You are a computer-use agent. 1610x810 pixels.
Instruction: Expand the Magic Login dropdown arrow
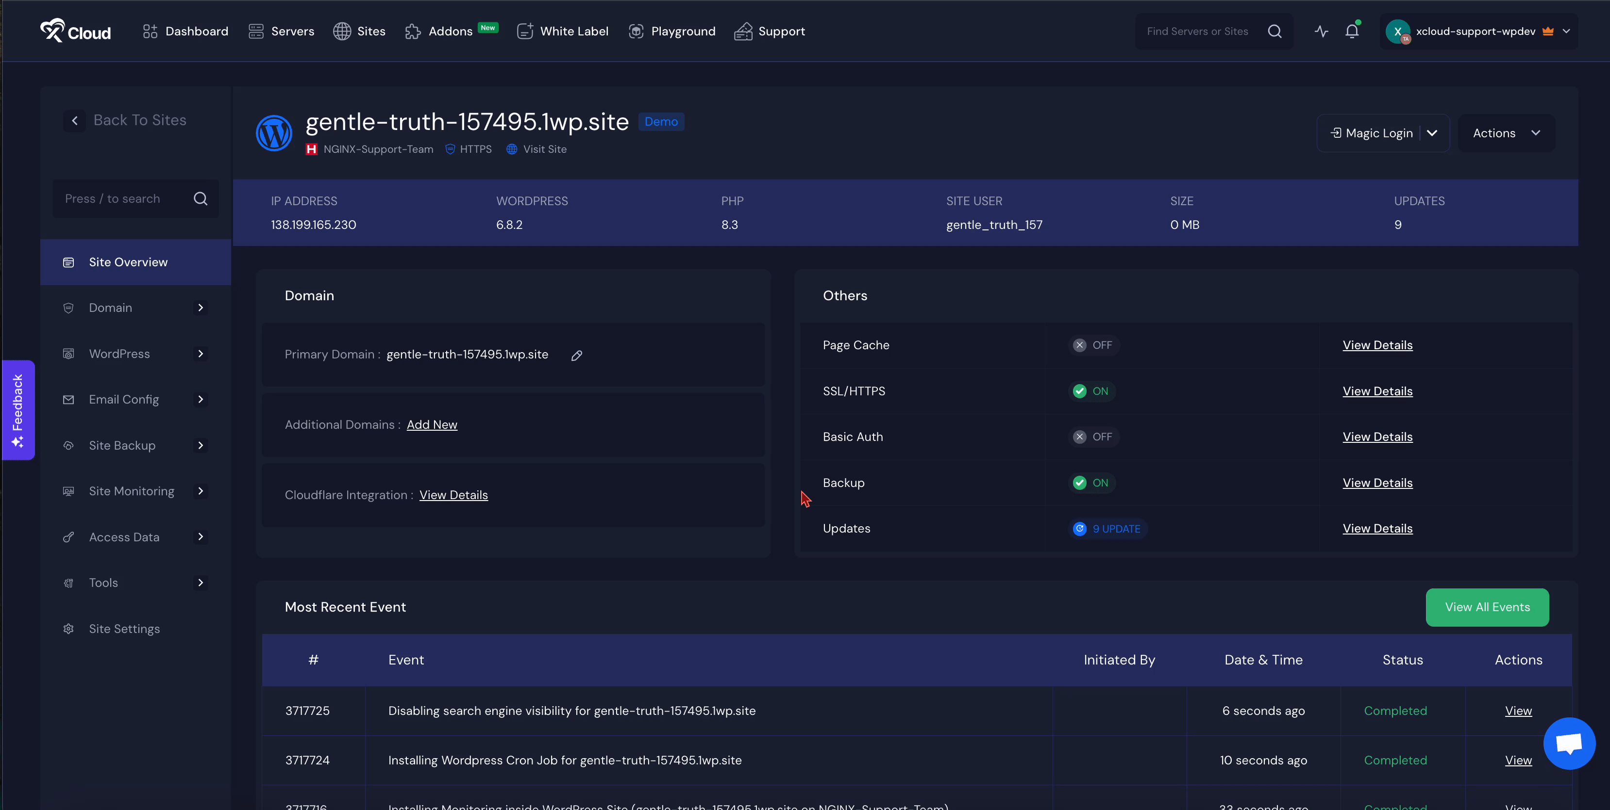pyautogui.click(x=1432, y=133)
